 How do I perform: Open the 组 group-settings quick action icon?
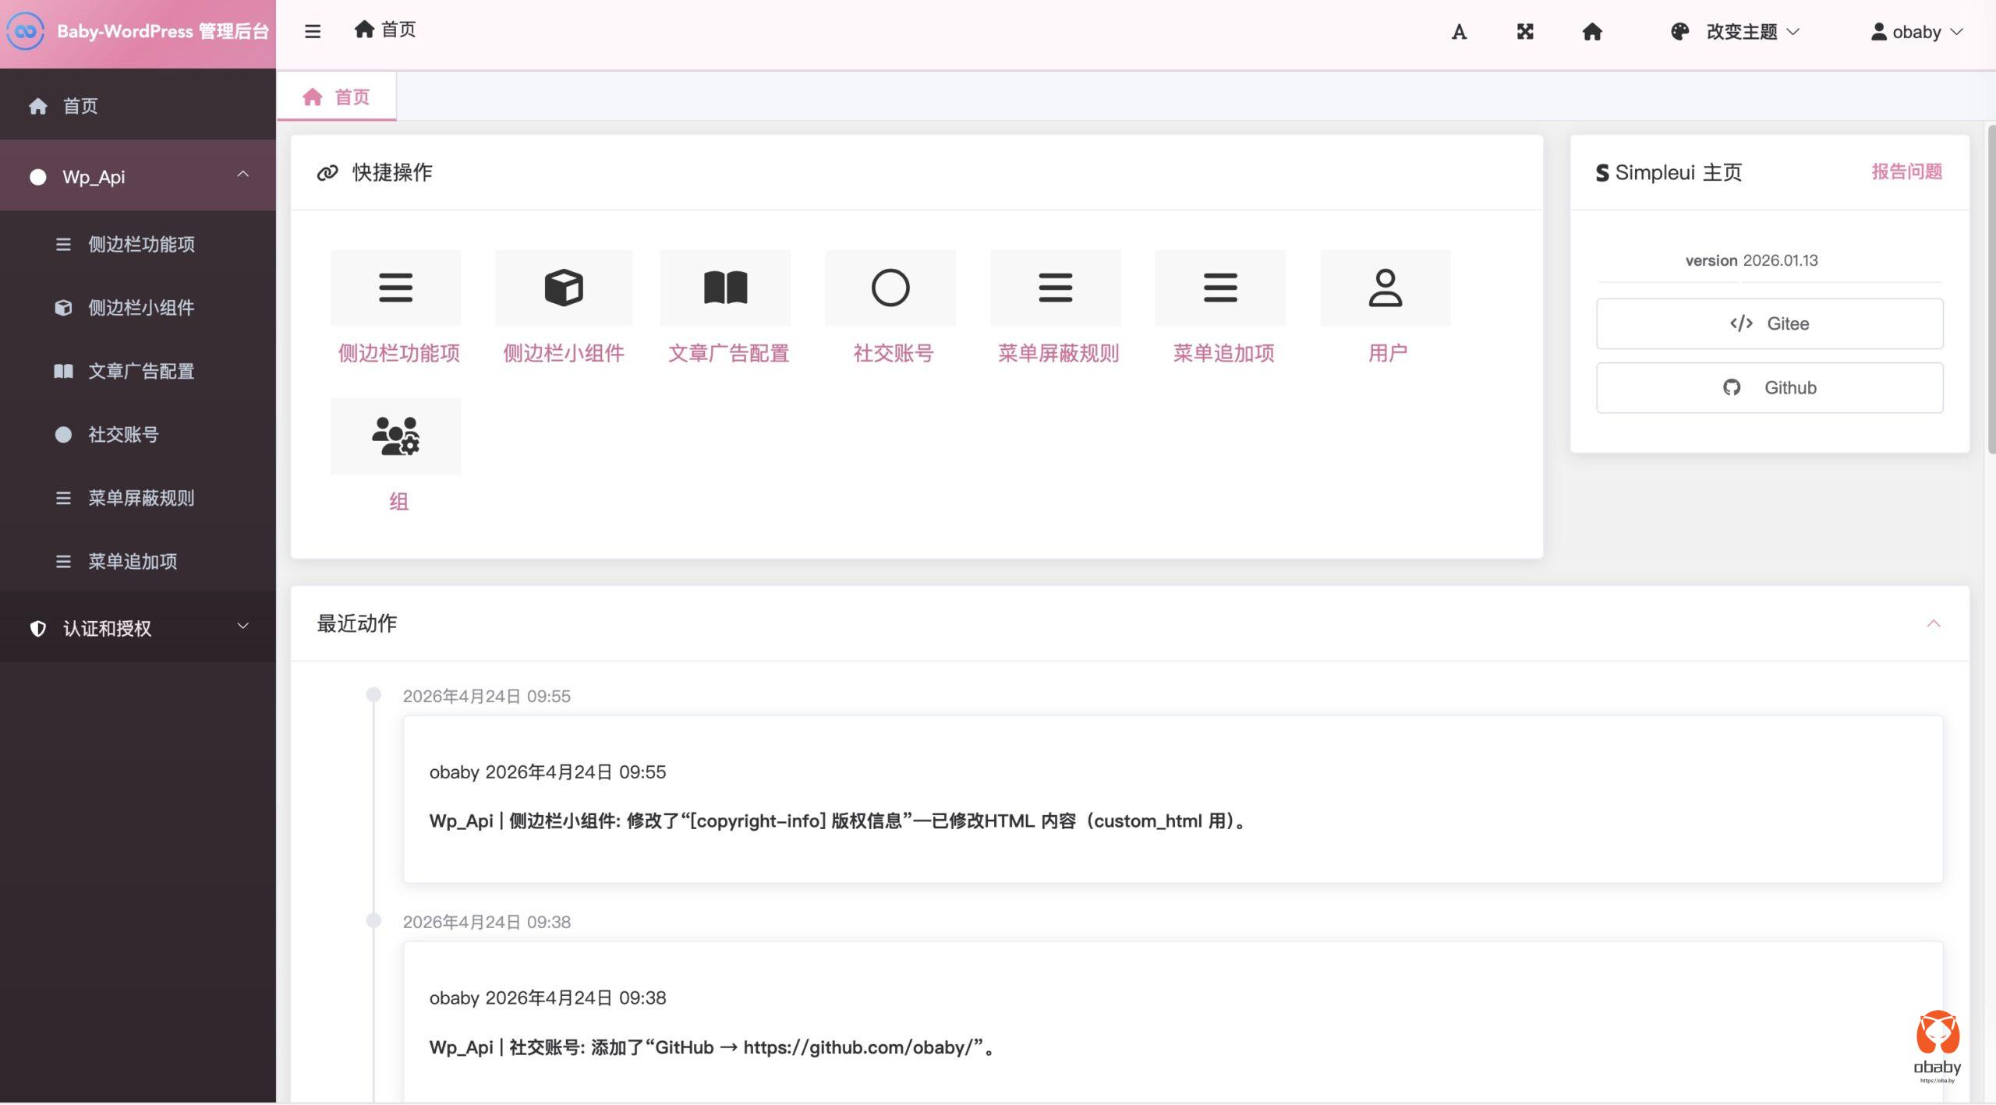point(395,436)
